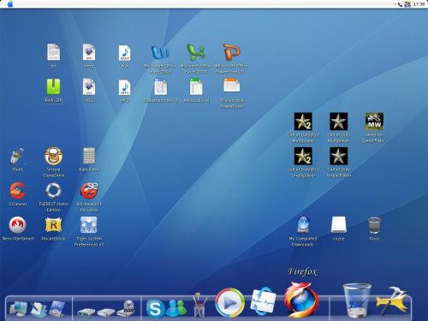Open the RocketDock desktop icon

click(x=53, y=225)
